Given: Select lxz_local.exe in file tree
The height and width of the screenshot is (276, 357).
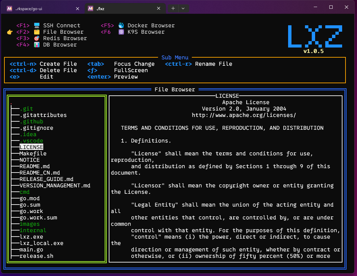Looking at the screenshot, I should pyautogui.click(x=42, y=243).
